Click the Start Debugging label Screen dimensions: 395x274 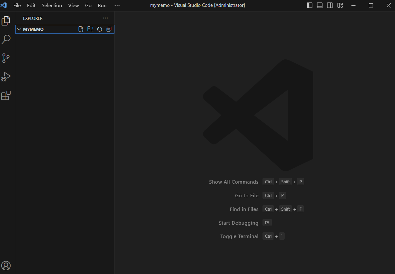click(x=239, y=223)
